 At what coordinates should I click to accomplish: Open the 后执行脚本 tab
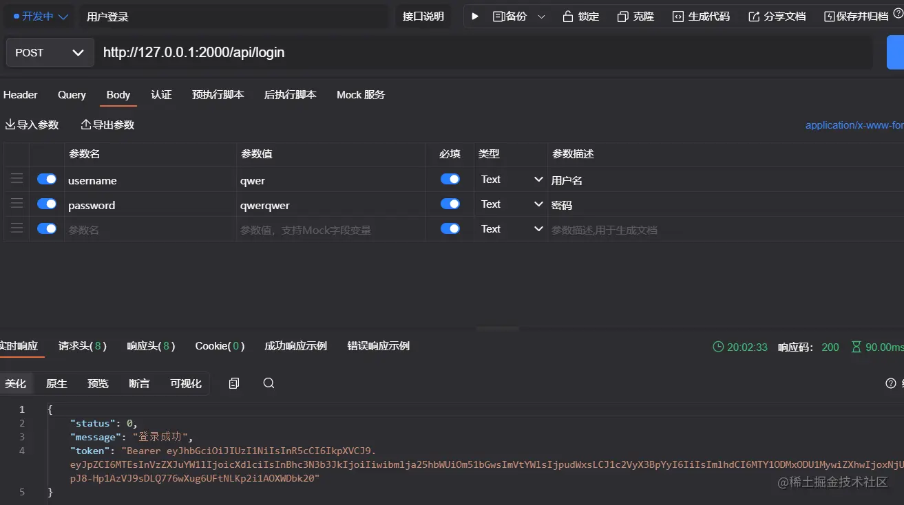click(290, 95)
